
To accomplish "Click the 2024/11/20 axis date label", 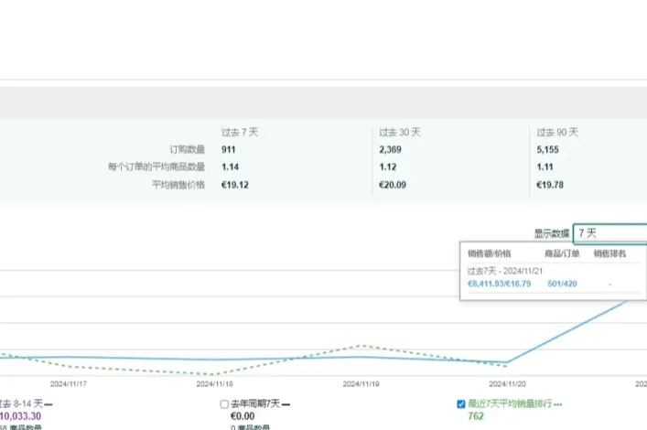I will [508, 384].
